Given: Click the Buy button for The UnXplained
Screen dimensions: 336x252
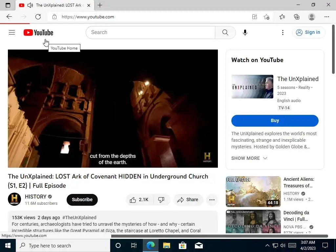Looking at the screenshot, I should coord(275,121).
